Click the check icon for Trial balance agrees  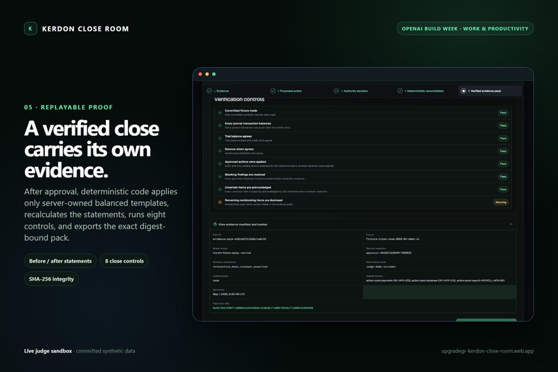[220, 138]
